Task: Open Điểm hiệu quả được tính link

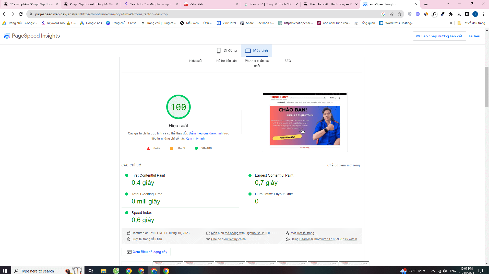Action: [206, 133]
